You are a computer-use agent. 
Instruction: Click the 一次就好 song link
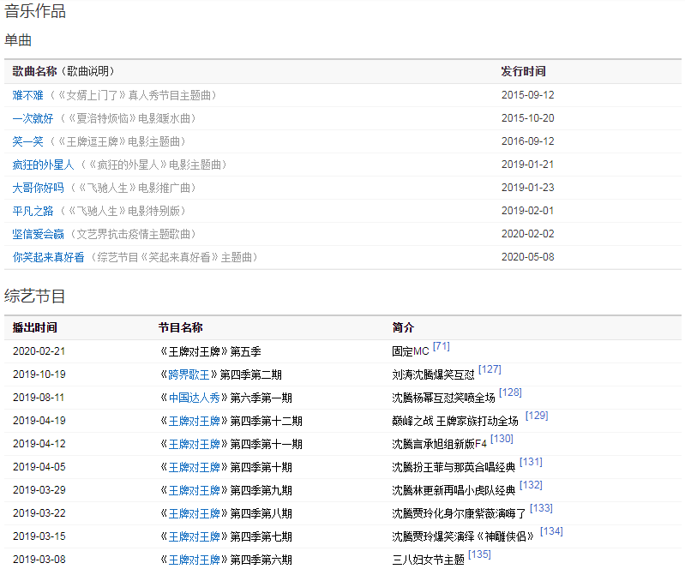click(x=33, y=118)
